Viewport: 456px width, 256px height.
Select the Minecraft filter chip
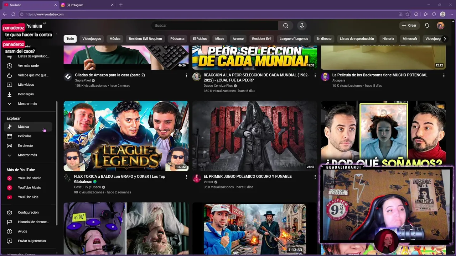click(x=410, y=39)
